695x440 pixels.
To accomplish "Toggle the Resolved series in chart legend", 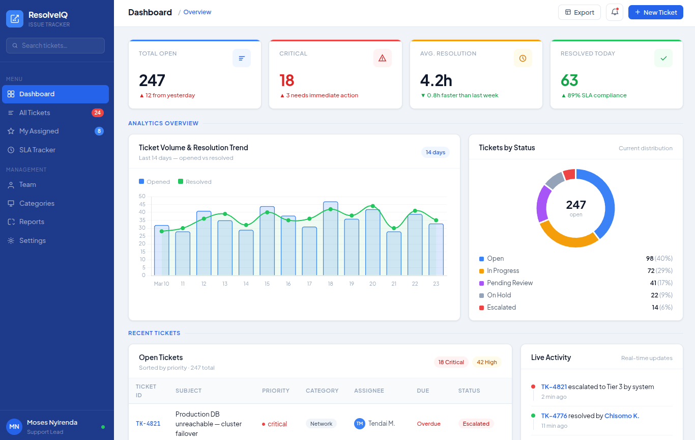I will click(x=194, y=182).
